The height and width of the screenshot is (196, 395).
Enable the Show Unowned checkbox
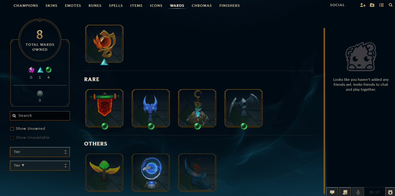[12, 129]
